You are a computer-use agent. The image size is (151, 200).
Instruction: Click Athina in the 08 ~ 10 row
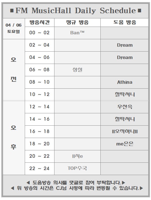click(x=125, y=82)
